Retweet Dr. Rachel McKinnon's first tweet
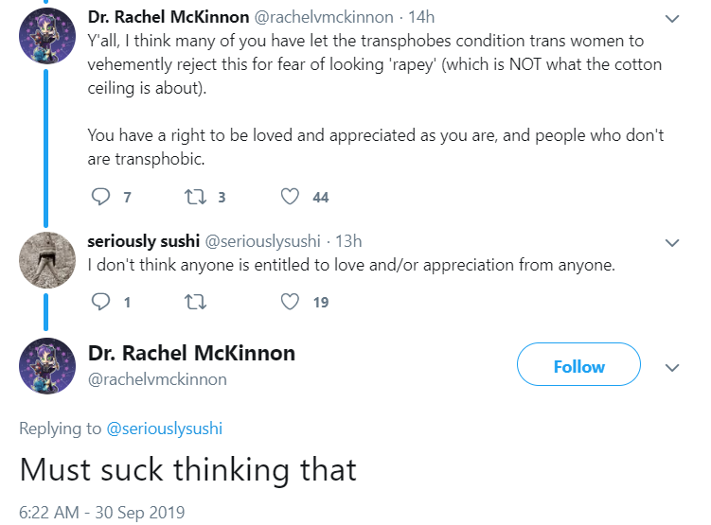This screenshot has height=525, width=711. [x=195, y=197]
